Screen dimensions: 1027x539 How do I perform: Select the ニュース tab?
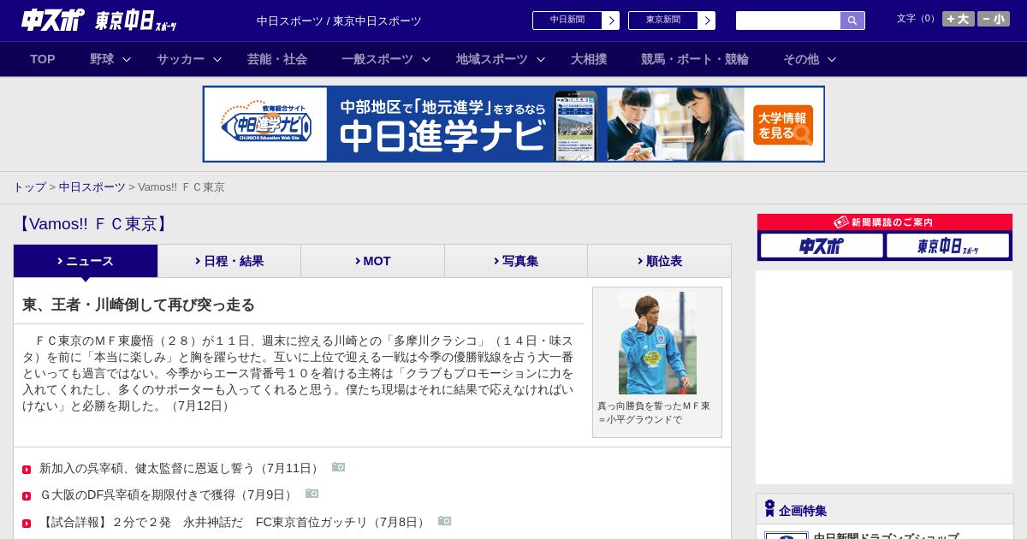click(86, 261)
